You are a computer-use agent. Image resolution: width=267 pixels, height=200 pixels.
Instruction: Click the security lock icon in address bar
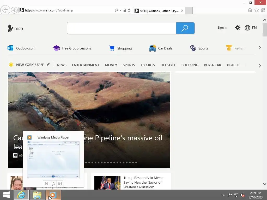(x=125, y=10)
